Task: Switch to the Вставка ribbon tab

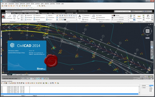Action: tap(14, 13)
